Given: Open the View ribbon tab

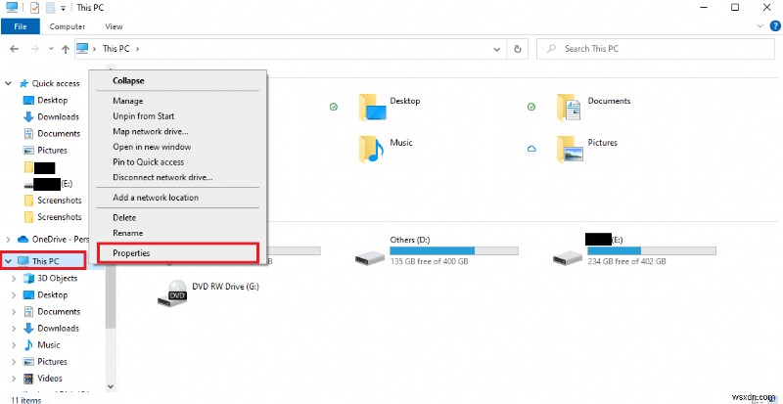Looking at the screenshot, I should 114,26.
